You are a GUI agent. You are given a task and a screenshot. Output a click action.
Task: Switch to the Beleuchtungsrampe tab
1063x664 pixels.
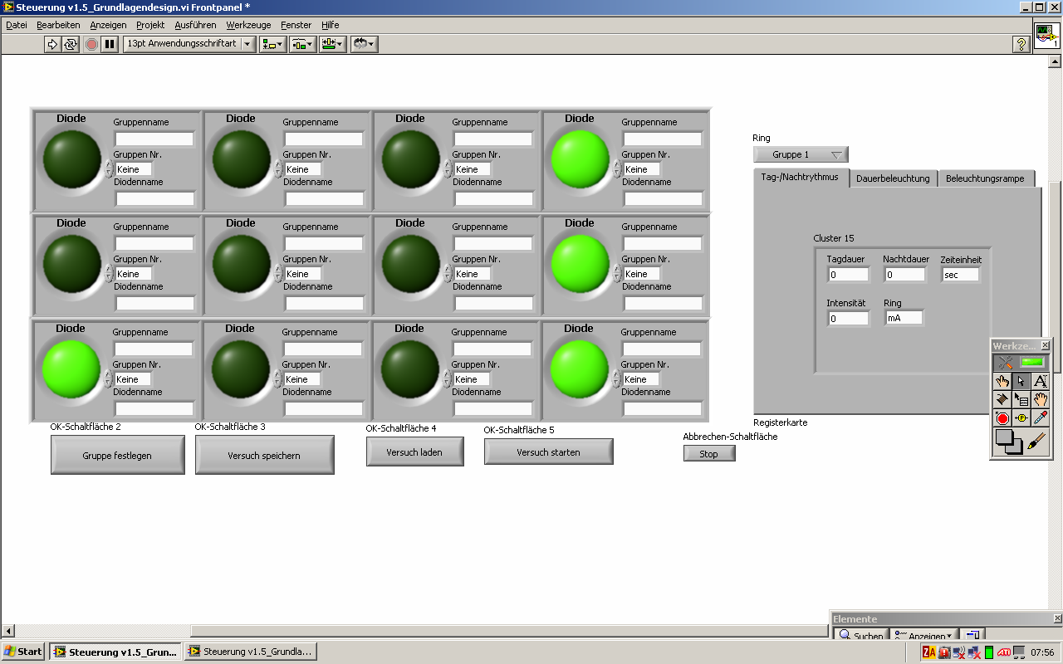pyautogui.click(x=987, y=178)
